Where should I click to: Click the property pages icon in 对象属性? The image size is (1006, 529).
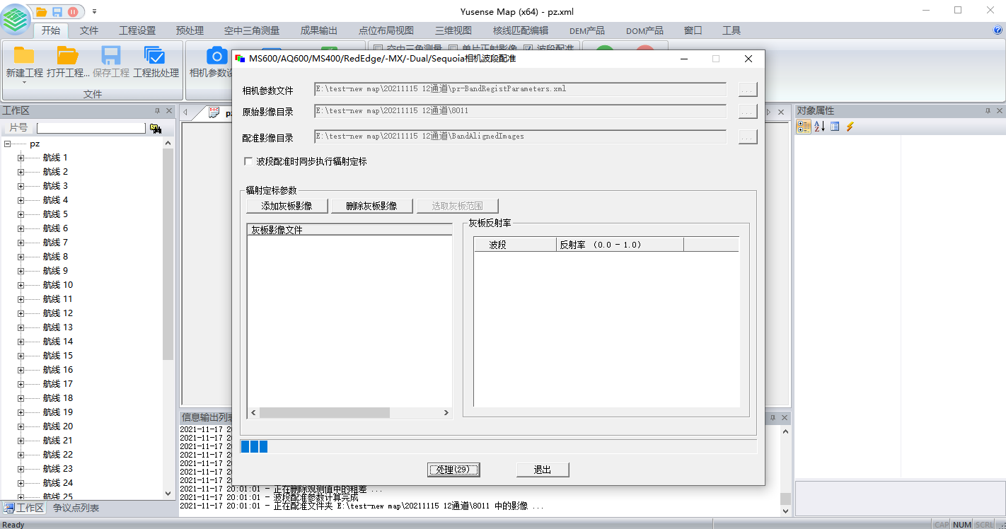(x=835, y=127)
